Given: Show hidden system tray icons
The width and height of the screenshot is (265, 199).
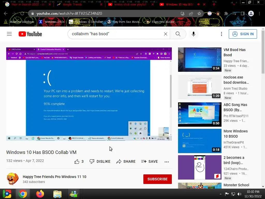Looking at the screenshot, I should [x=220, y=194].
